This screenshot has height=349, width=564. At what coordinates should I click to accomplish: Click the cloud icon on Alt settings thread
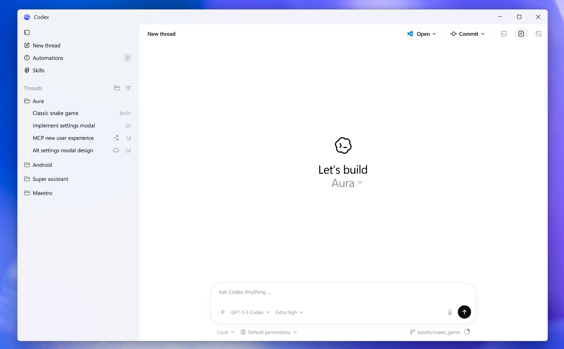pos(116,150)
